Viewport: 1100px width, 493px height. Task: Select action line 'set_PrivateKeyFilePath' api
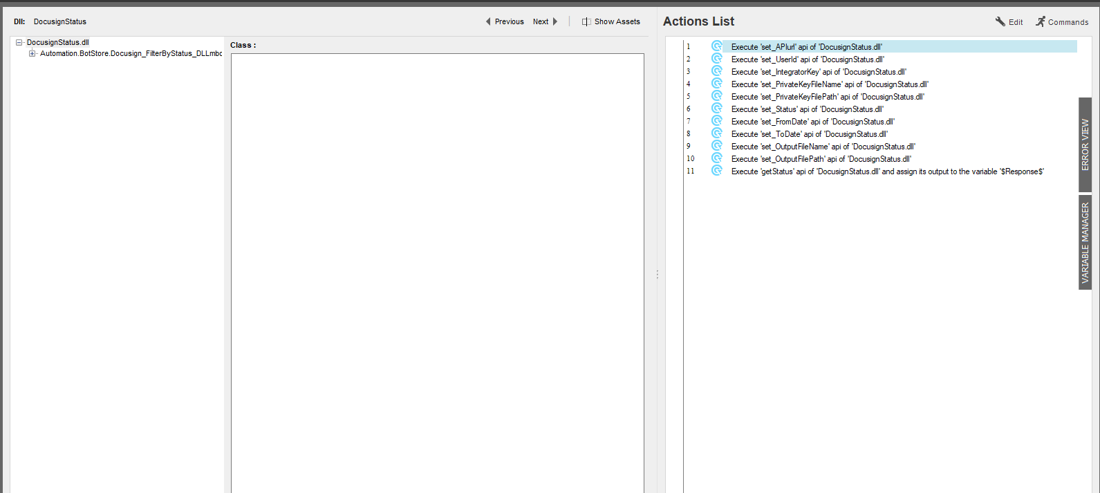(x=828, y=97)
